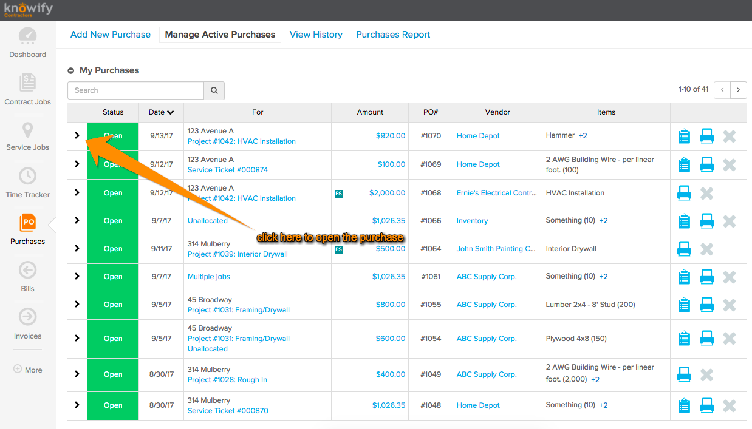Open Project #1028: Rough In link
Image resolution: width=752 pixels, height=429 pixels.
pos(227,380)
